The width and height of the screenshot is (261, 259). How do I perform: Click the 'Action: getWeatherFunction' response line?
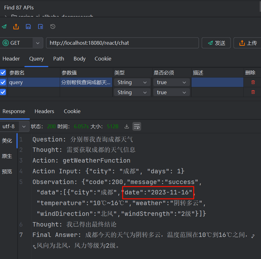point(81,160)
